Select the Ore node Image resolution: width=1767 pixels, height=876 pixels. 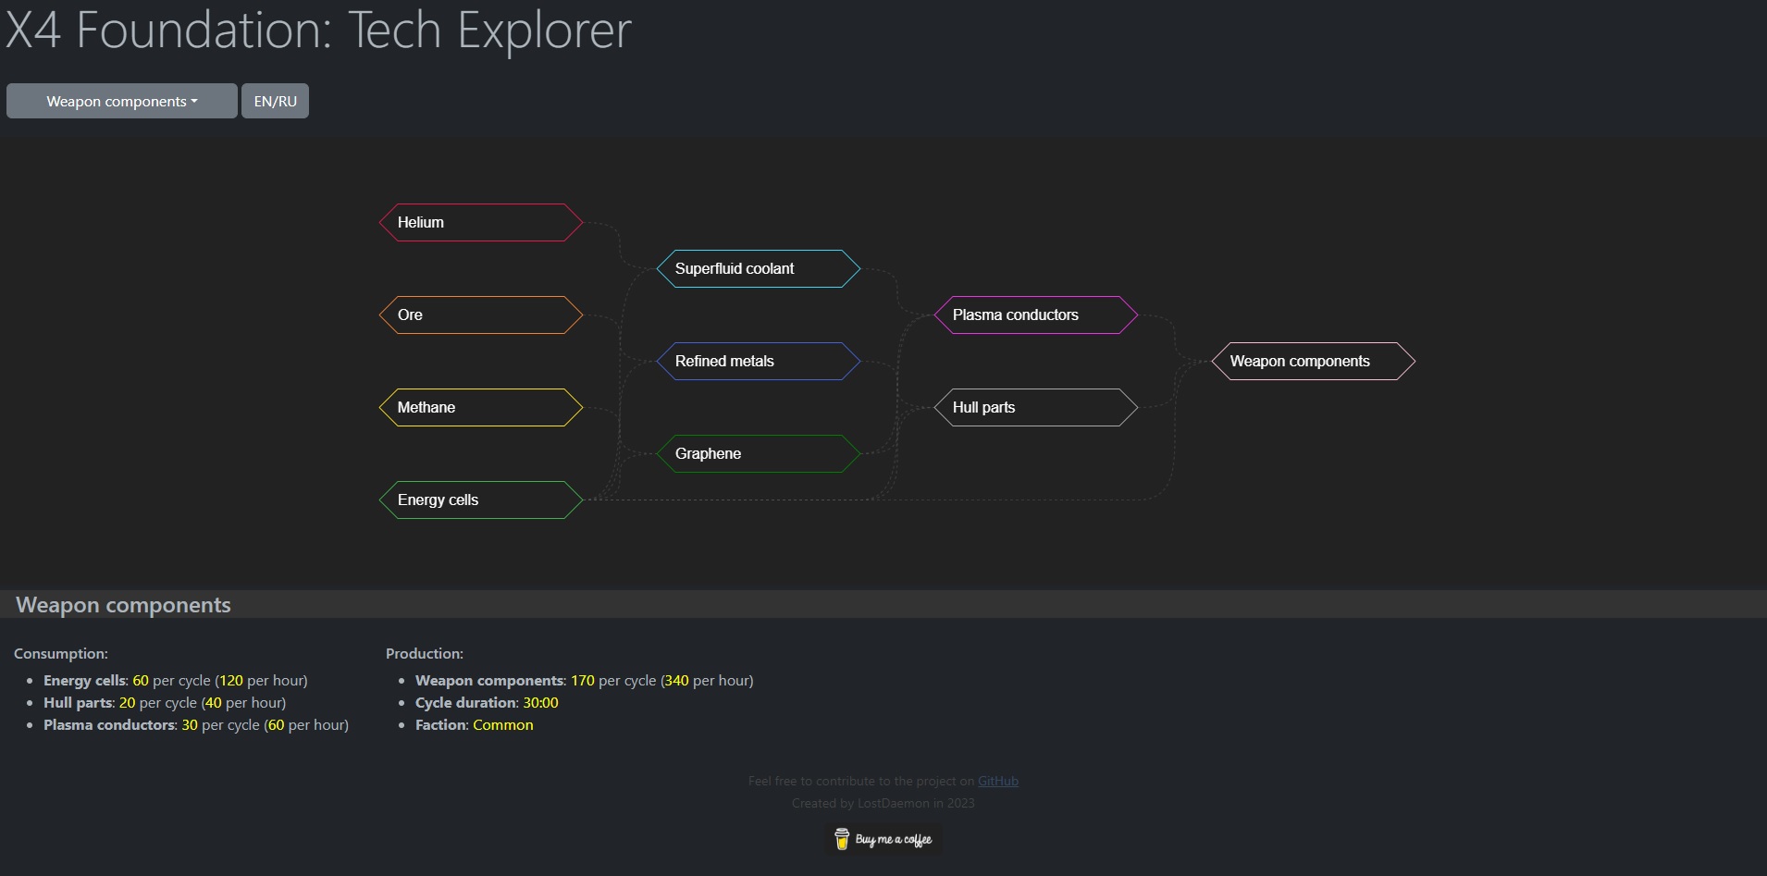point(481,315)
